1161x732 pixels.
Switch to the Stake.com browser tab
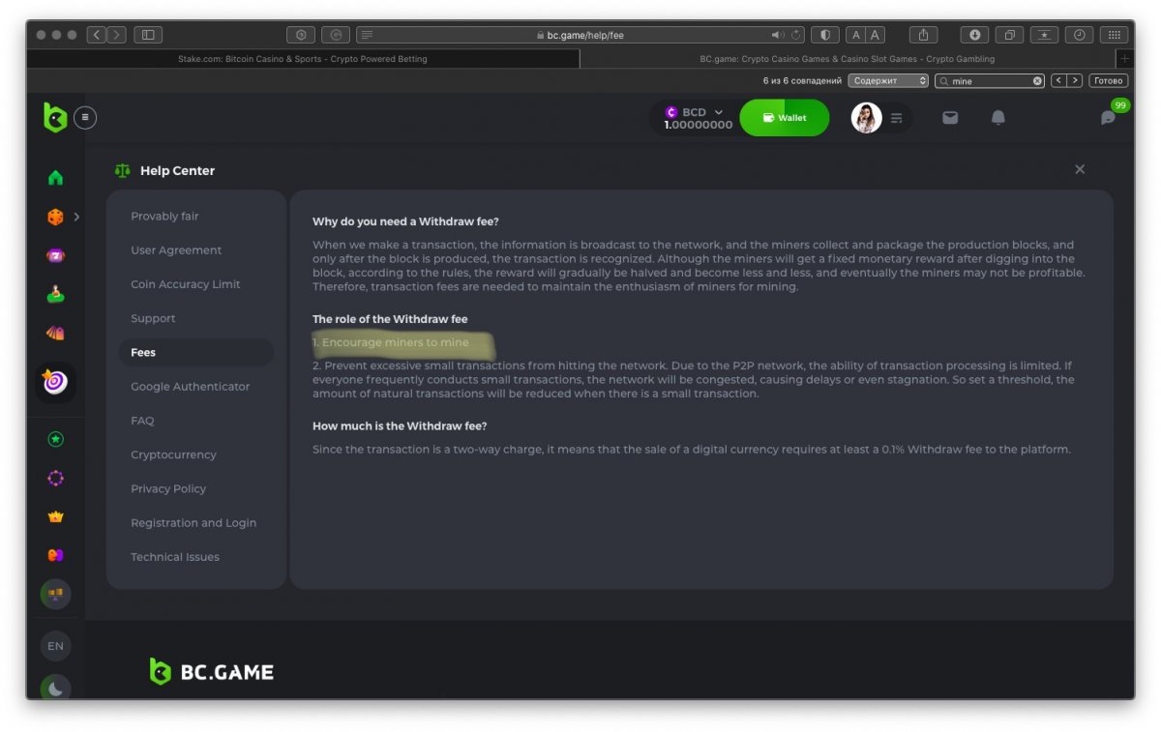point(303,59)
